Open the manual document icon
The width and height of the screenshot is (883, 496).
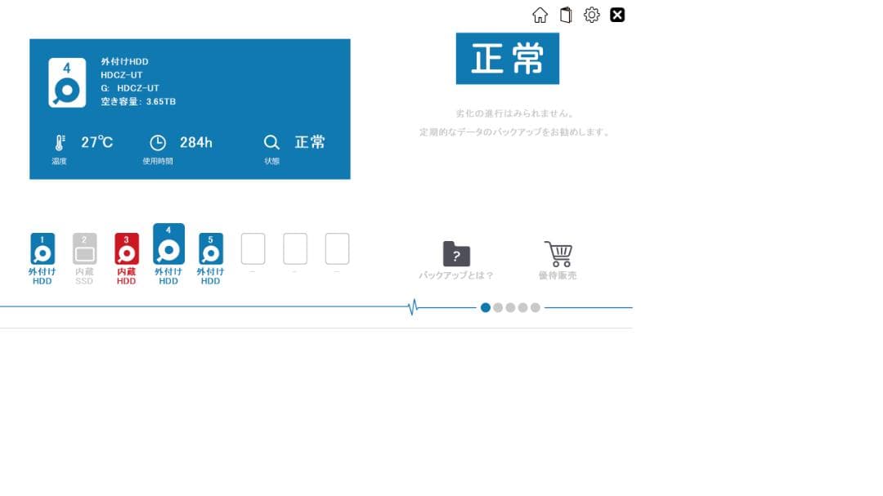point(566,15)
